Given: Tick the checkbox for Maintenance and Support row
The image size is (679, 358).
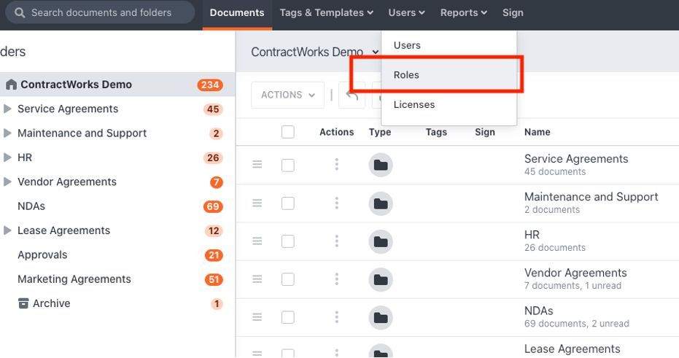Looking at the screenshot, I should coord(288,203).
